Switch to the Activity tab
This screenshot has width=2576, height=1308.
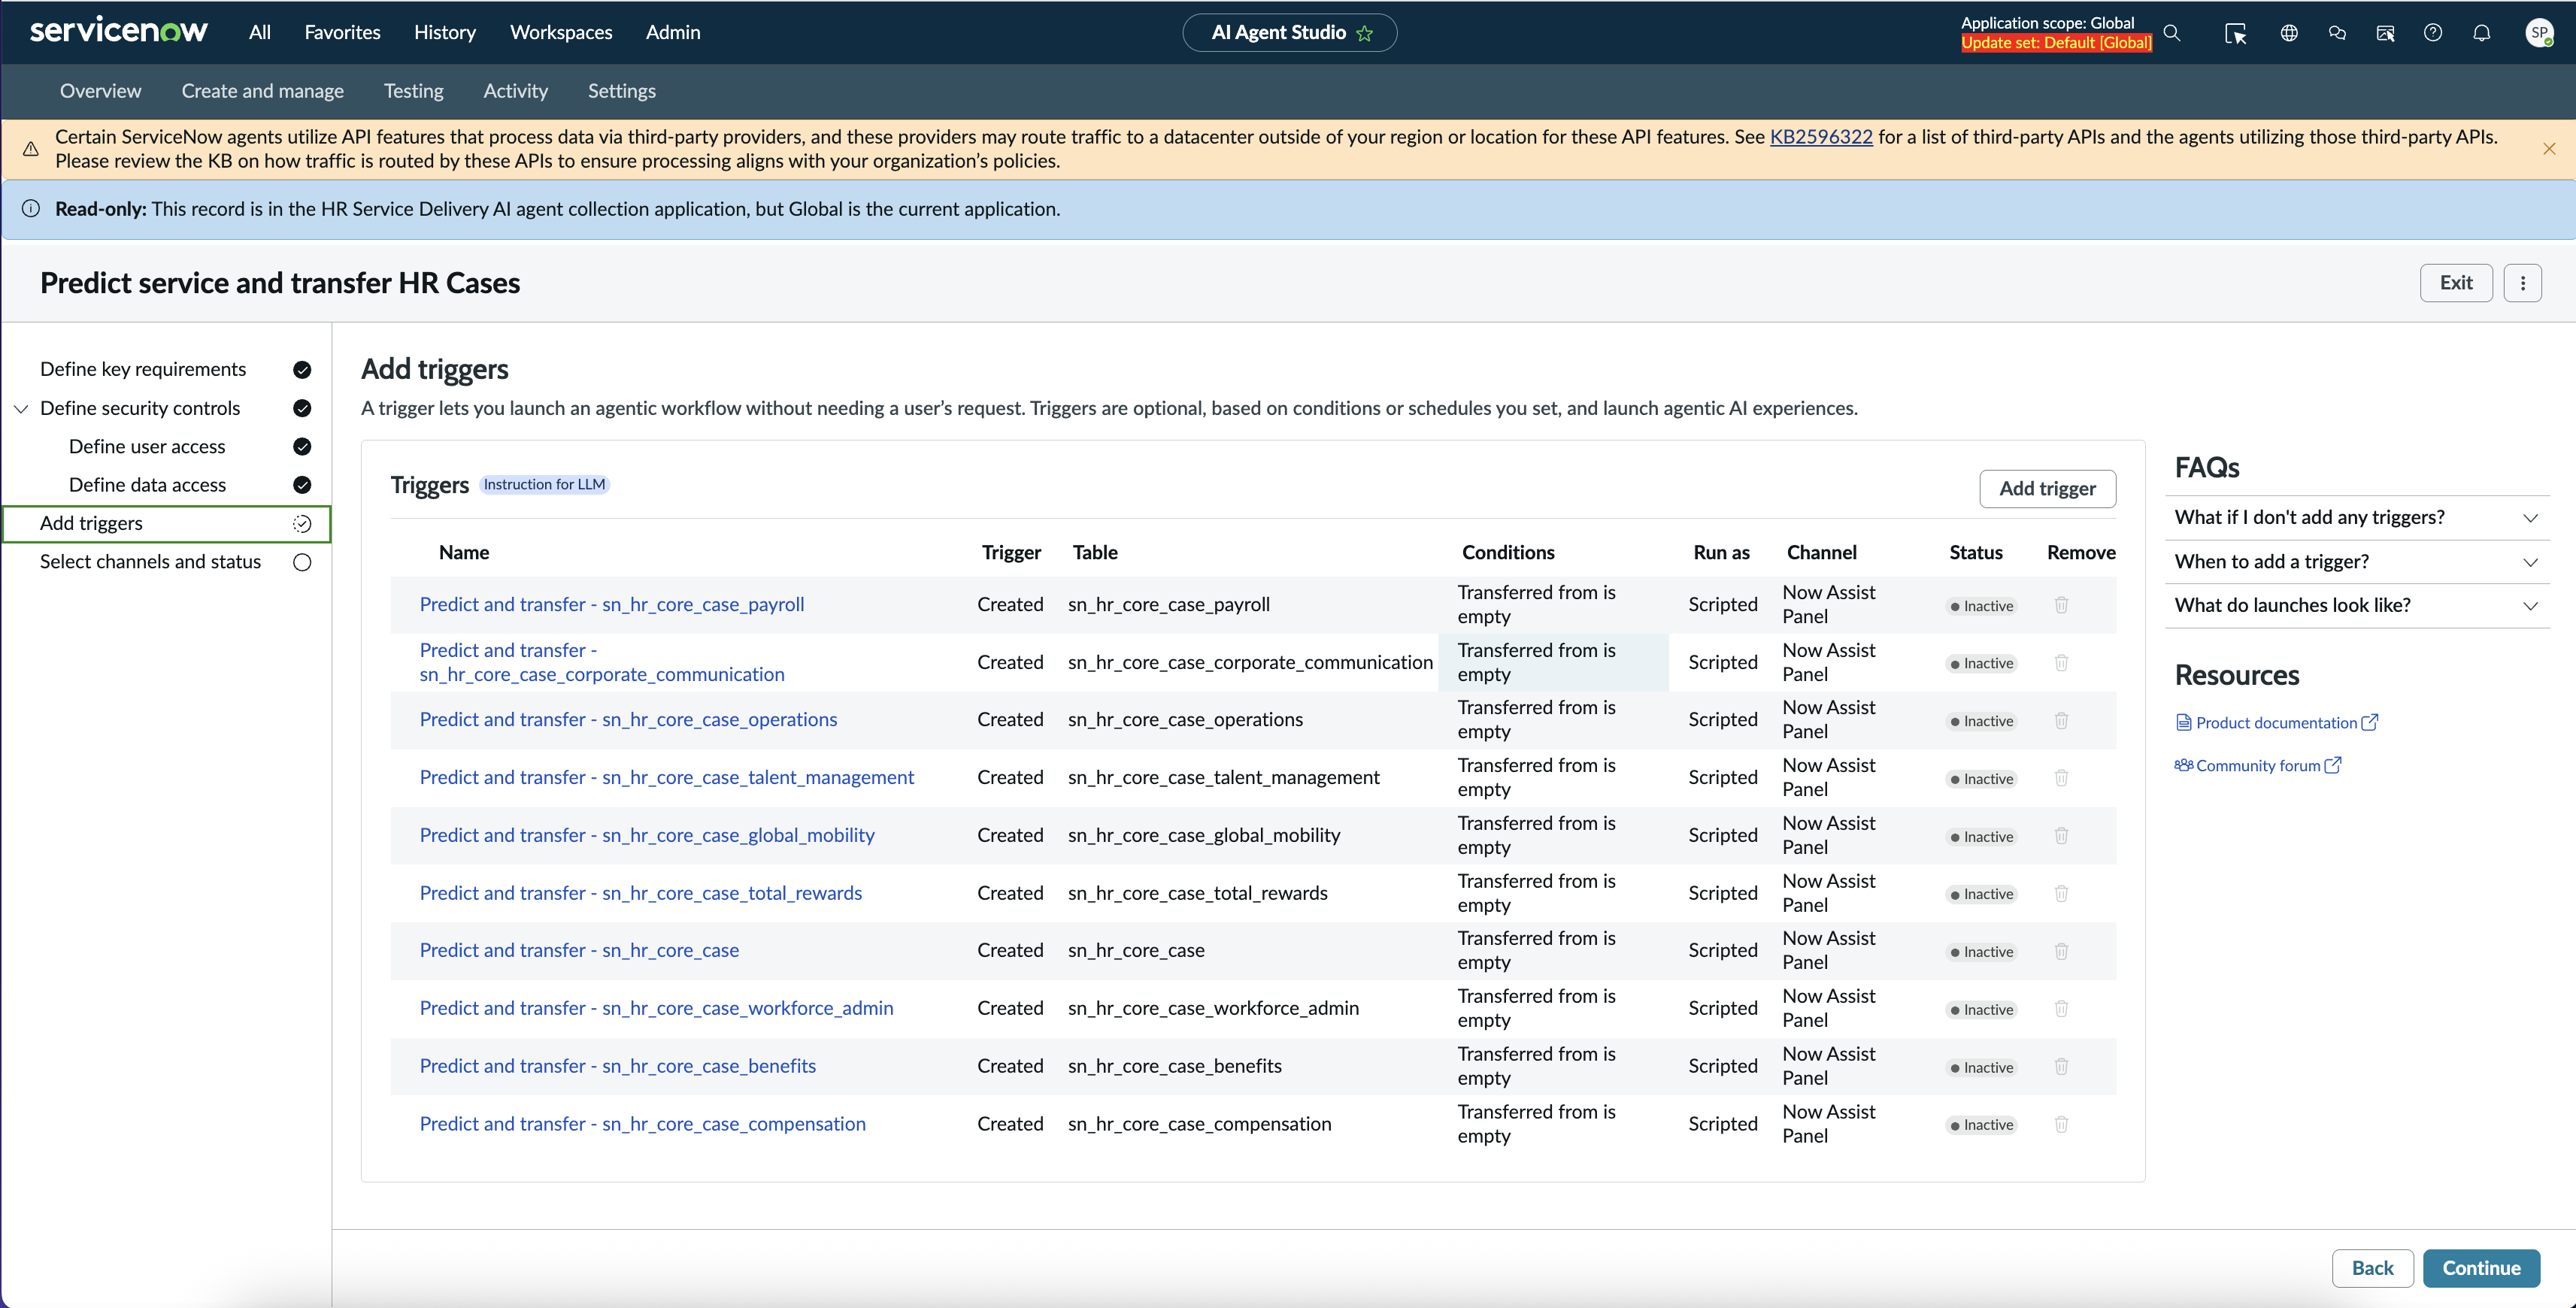(x=515, y=91)
